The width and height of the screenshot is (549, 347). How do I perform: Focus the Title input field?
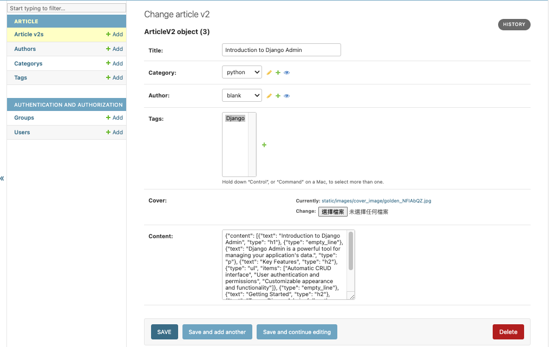[x=282, y=50]
